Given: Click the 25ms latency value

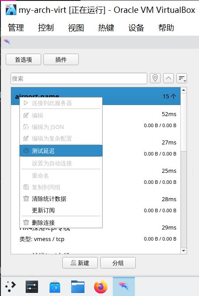Looking at the screenshot, I should click(169, 171).
